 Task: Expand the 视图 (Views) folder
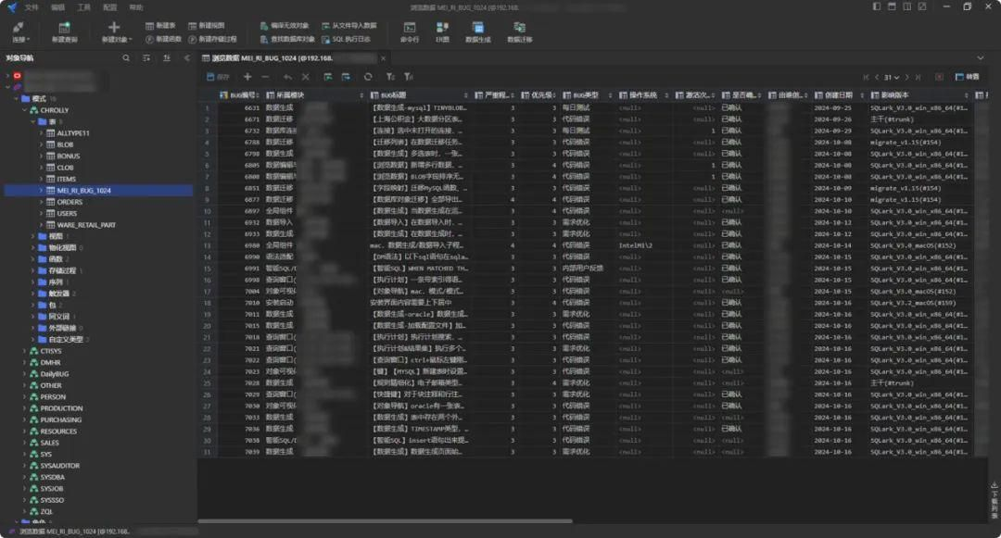pyautogui.click(x=33, y=236)
